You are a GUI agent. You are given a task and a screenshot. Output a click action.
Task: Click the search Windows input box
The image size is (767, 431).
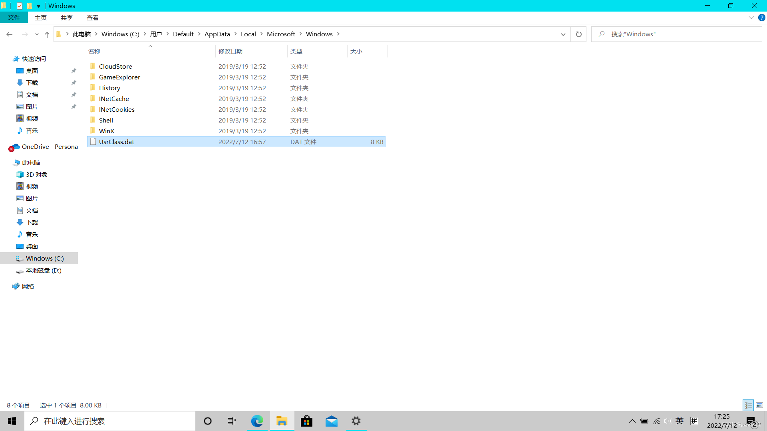point(679,34)
